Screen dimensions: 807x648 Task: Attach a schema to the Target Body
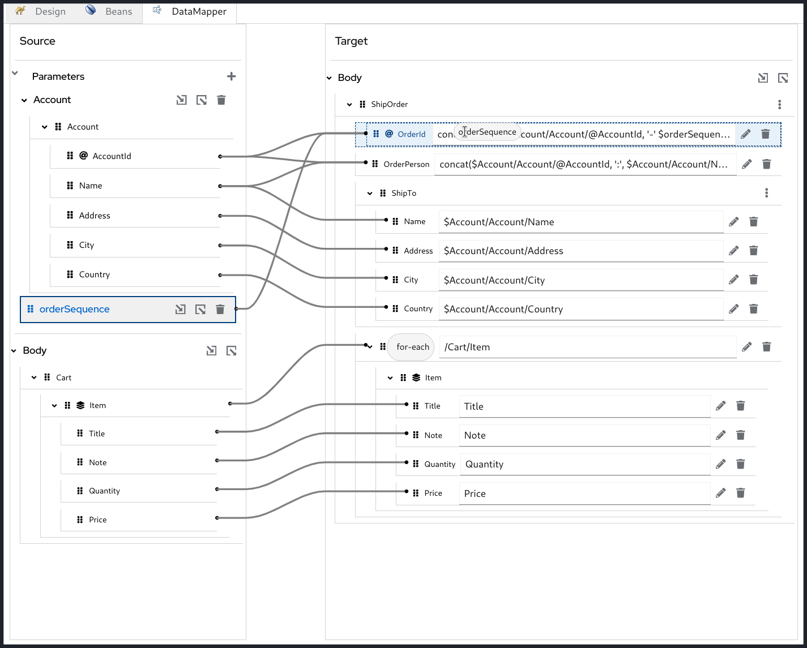(763, 78)
